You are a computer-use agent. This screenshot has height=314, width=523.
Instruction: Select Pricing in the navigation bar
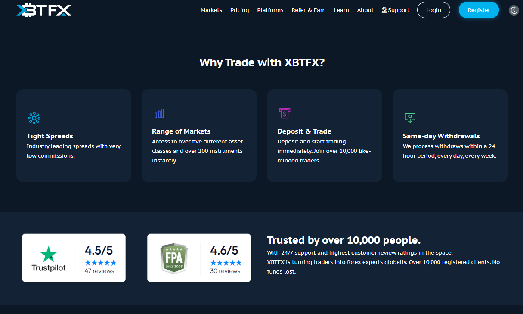(x=239, y=10)
